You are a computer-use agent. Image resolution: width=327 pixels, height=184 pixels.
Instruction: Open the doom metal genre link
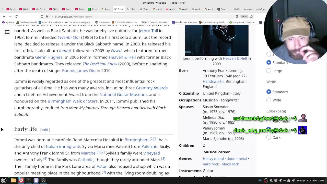(237, 159)
